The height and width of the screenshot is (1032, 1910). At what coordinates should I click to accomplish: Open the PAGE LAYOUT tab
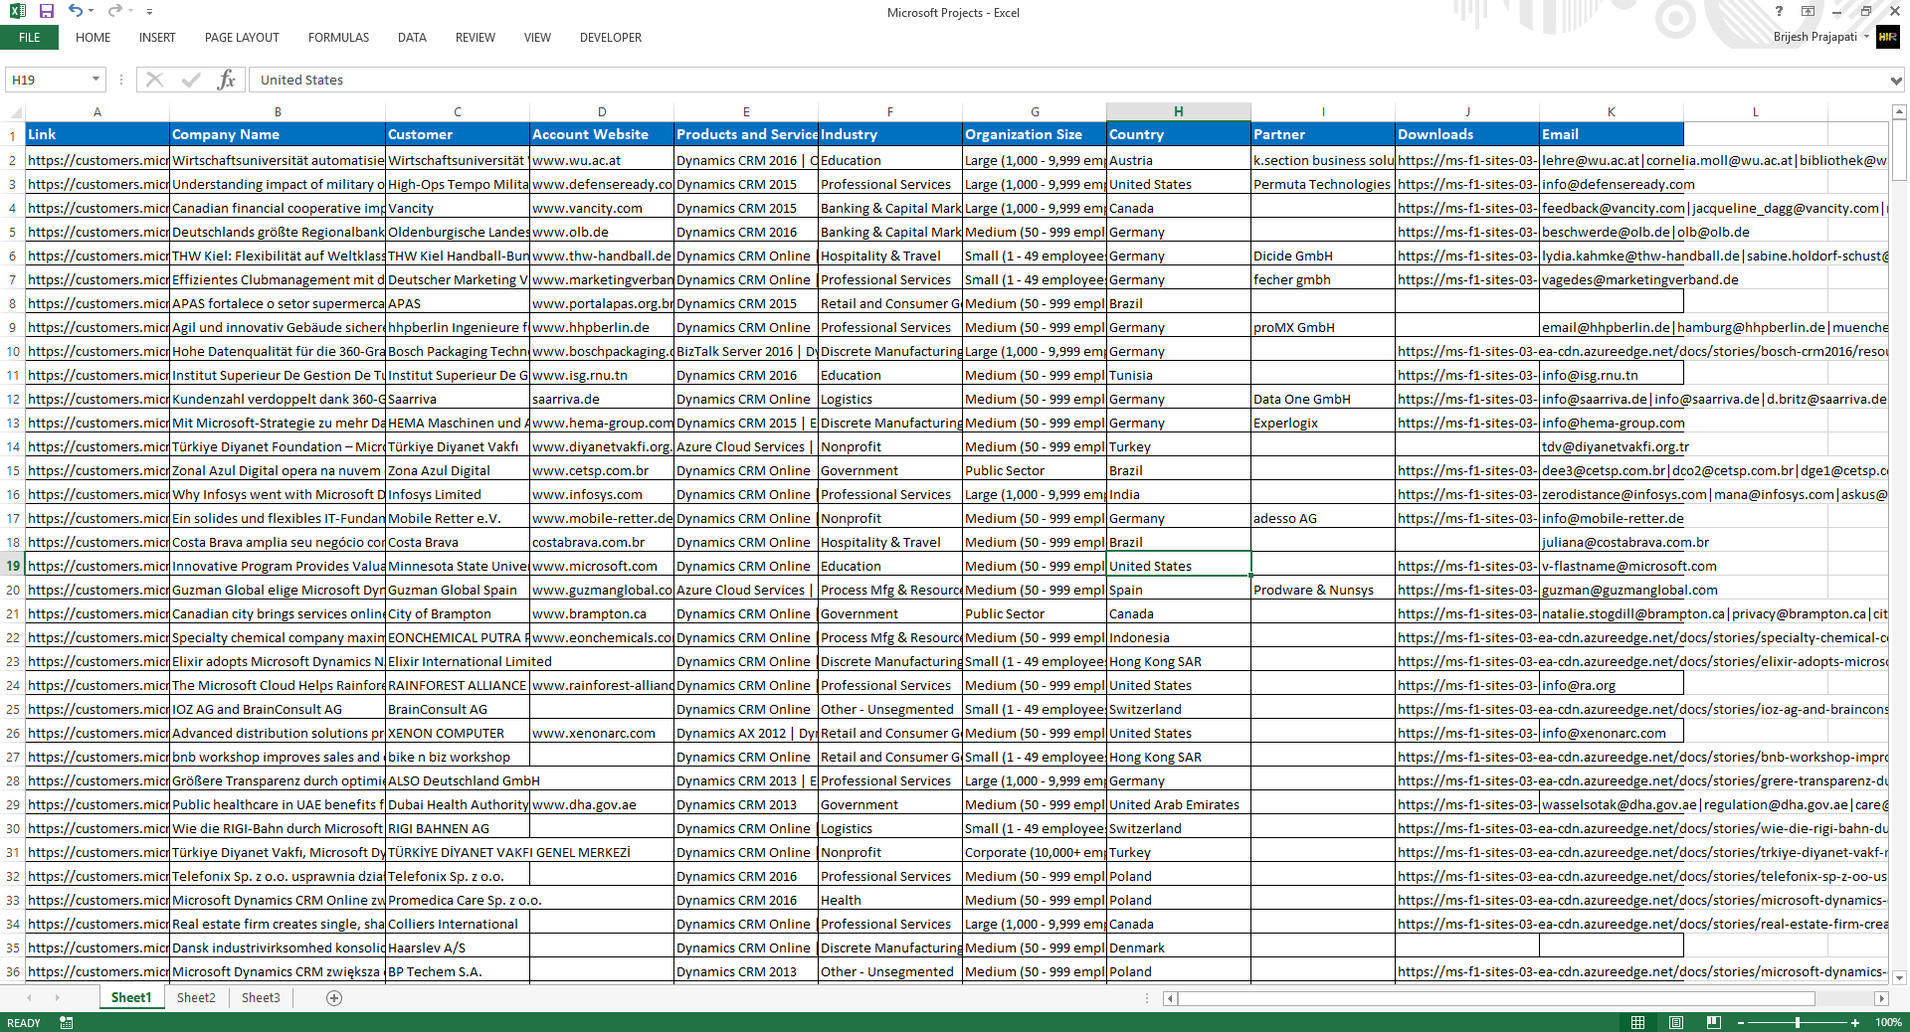click(242, 38)
